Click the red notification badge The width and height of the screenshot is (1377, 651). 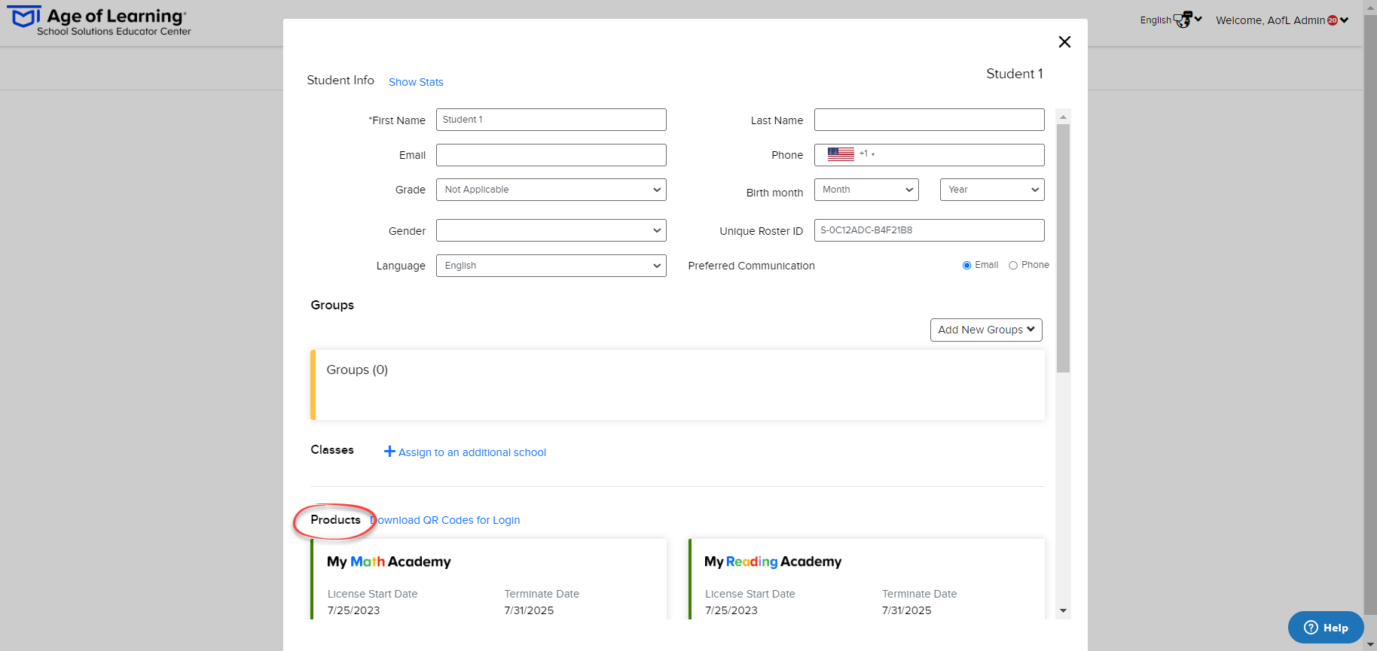(x=1333, y=20)
